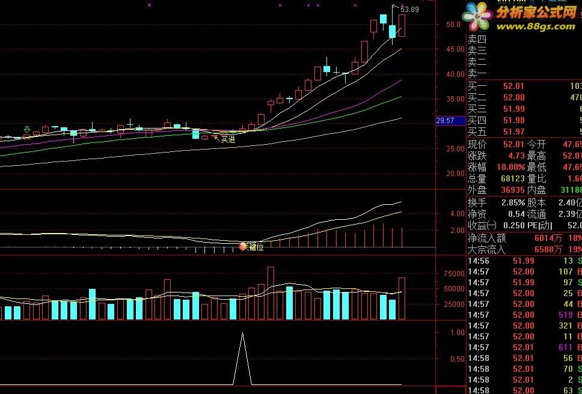Click the 内盘 label
This screenshot has width=582, height=394.
tap(536, 190)
